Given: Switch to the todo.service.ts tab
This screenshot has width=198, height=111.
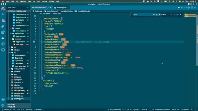Looking at the screenshot, I should point(42,8).
